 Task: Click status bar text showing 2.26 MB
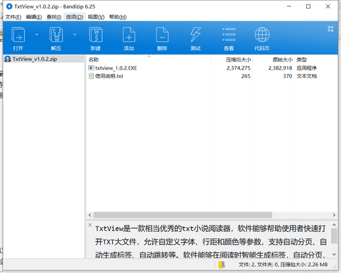click(x=283, y=264)
